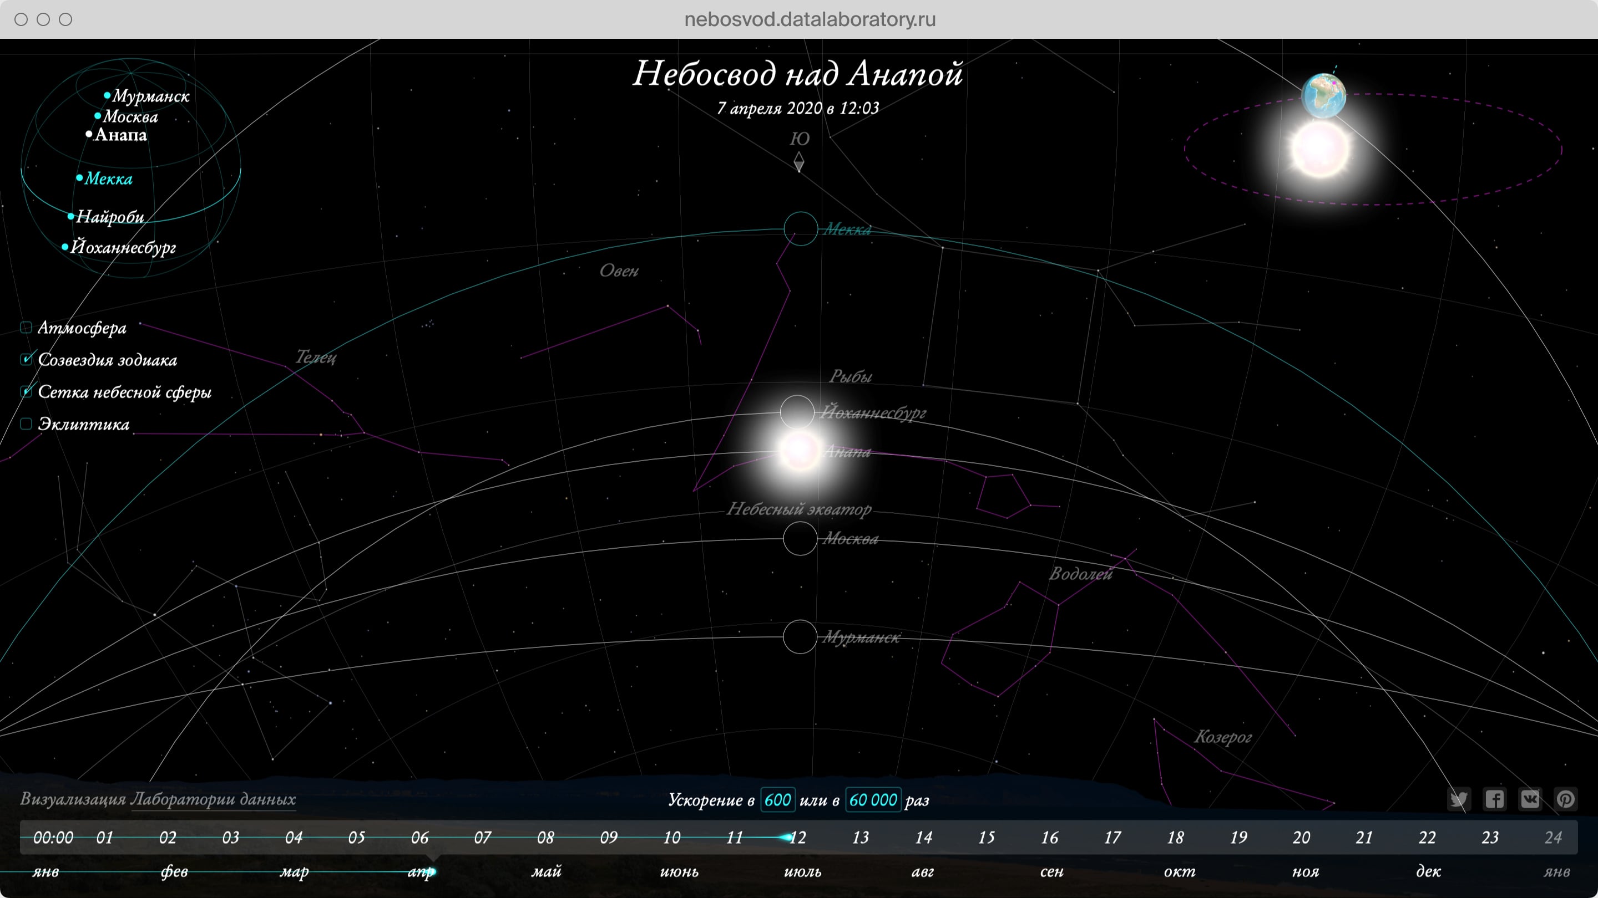Viewport: 1598px width, 898px height.
Task: Click the Москва circle marker in the sky
Action: (x=800, y=538)
